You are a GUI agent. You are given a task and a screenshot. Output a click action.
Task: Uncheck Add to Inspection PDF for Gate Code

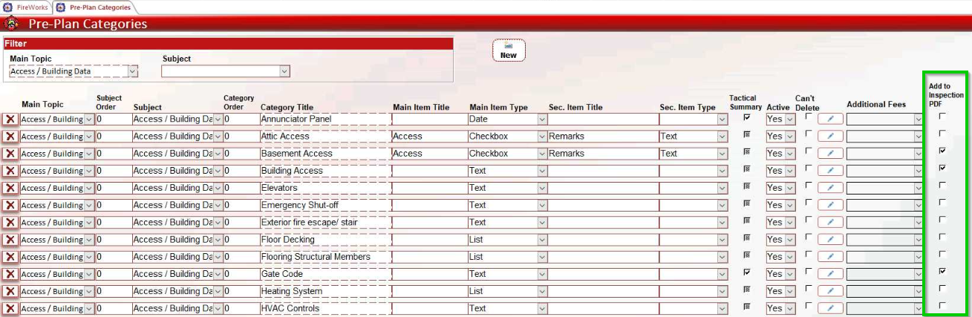[942, 271]
